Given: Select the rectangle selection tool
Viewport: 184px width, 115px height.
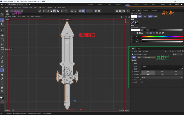Looking at the screenshot, I should click(2, 40).
